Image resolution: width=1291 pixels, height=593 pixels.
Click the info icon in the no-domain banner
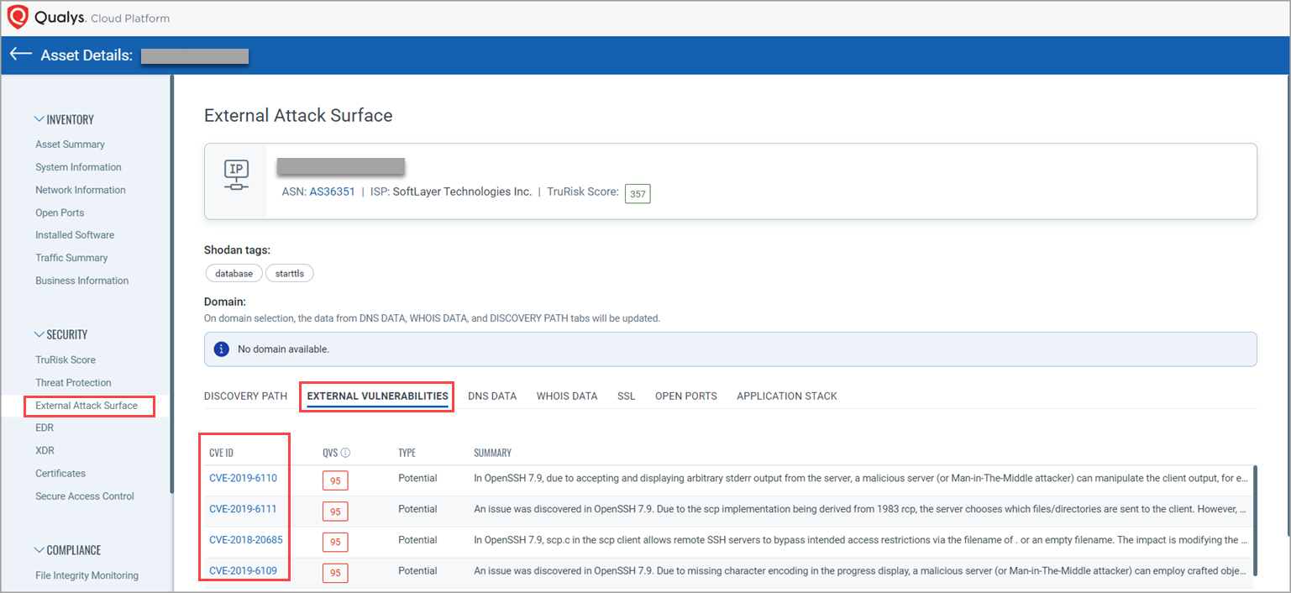(x=221, y=349)
